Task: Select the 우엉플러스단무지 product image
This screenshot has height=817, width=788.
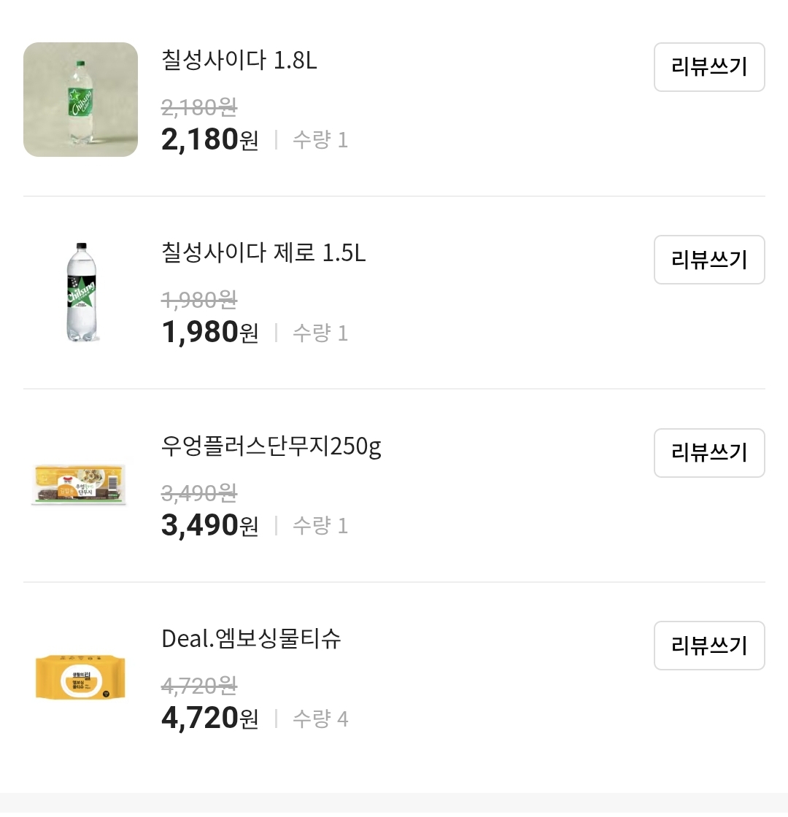Action: point(80,484)
